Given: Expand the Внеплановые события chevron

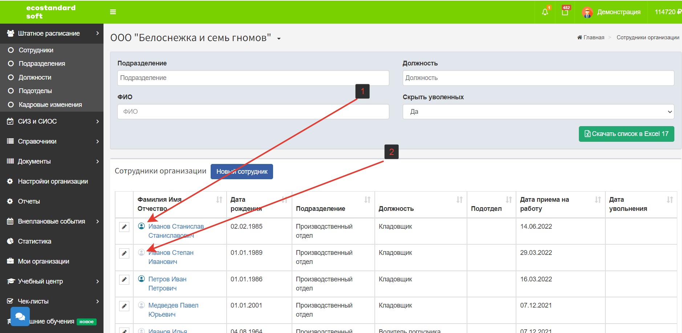Looking at the screenshot, I should [x=97, y=221].
